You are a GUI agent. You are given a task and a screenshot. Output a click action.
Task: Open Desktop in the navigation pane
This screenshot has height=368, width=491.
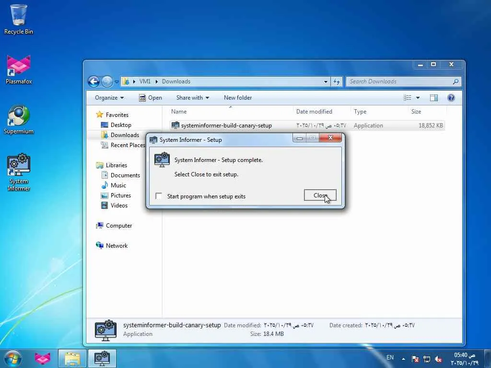click(121, 125)
